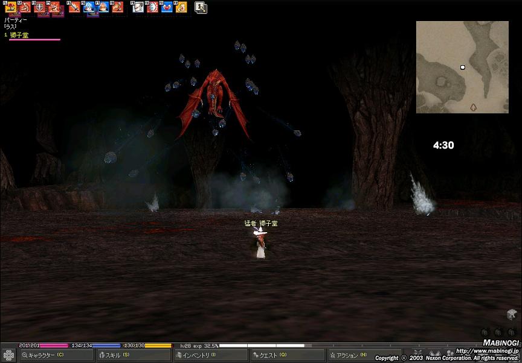Use the F5 sword attack skill
The image size is (522, 363).
point(74,7)
